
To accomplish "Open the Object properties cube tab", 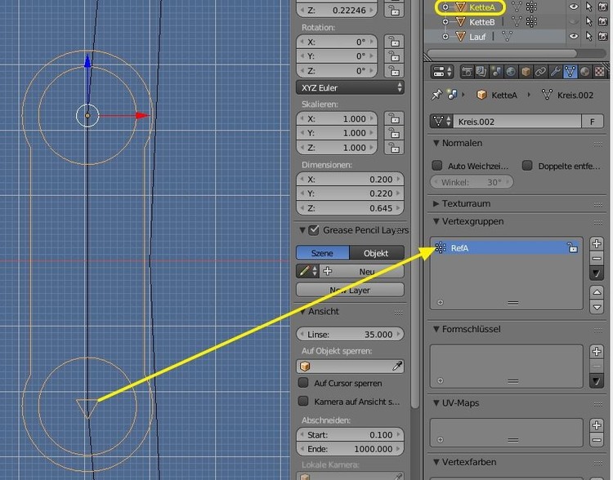I will [x=526, y=72].
